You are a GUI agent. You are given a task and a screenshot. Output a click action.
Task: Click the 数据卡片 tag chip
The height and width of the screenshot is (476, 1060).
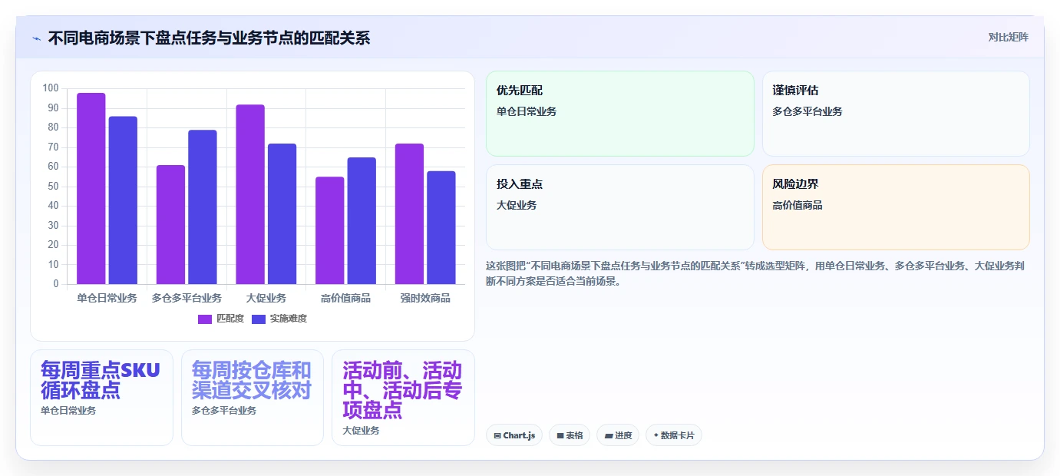click(674, 435)
